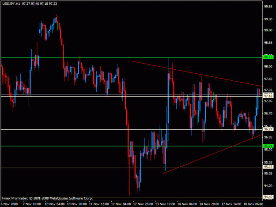Viewport: 276px width, 207px height.
Task: Click the MetaQuotes Software Corp. copyright text
Action: [47, 198]
